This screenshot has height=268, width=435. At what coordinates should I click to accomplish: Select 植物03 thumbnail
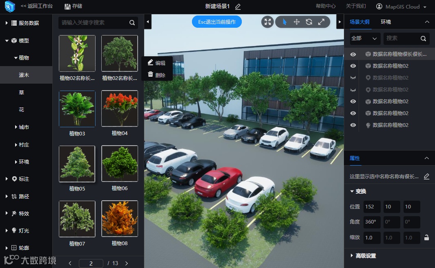77,109
